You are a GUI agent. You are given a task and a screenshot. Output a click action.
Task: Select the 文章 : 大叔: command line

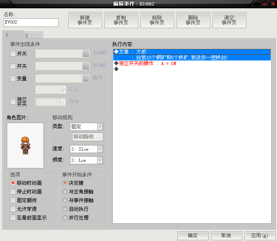click(192, 52)
